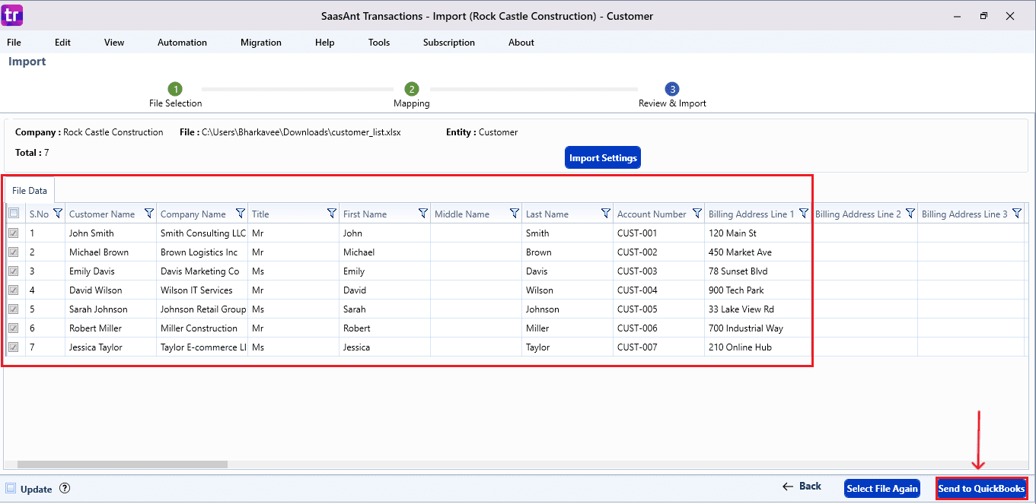The height and width of the screenshot is (504, 1036).
Task: Select the File Data tab
Action: 30,190
